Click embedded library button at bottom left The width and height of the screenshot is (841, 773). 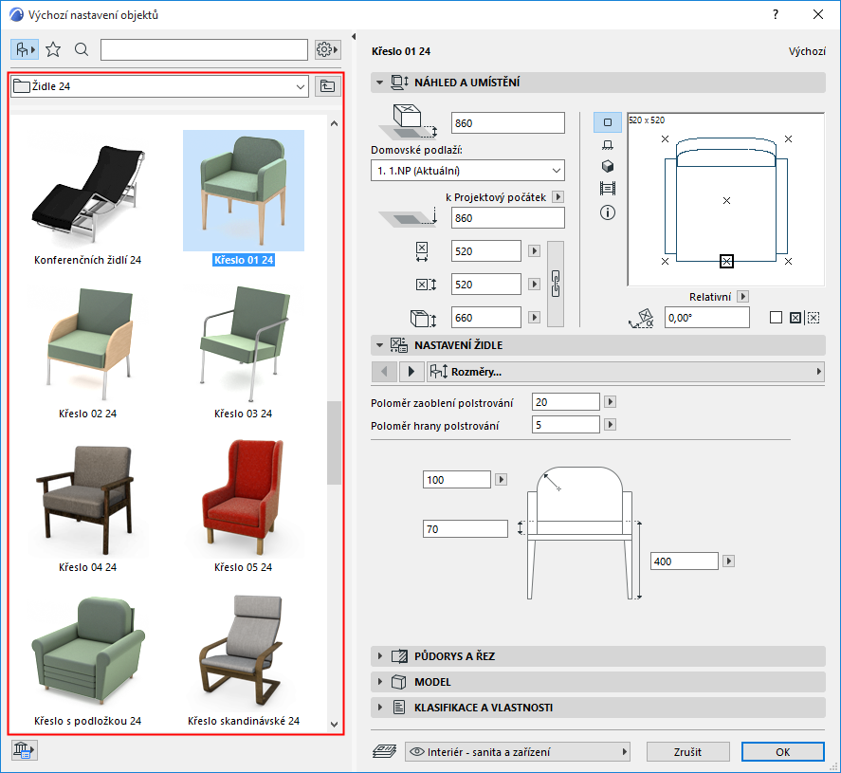pyautogui.click(x=23, y=750)
